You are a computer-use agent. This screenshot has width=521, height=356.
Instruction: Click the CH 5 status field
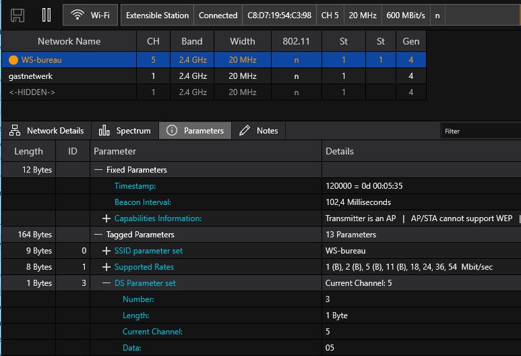tap(330, 16)
